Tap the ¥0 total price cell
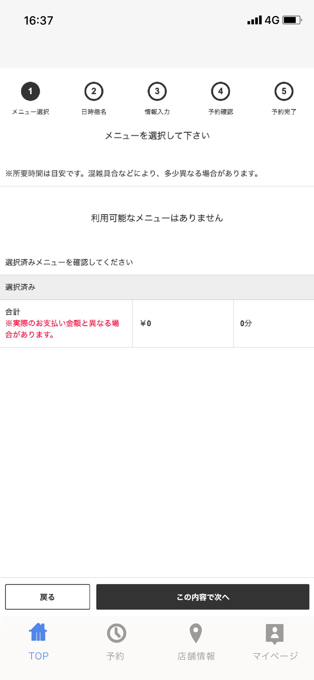The image size is (314, 680). (183, 323)
